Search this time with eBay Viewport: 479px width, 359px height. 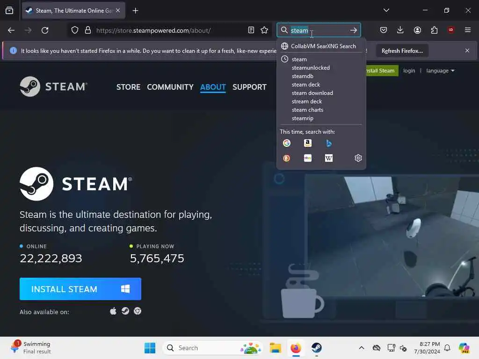point(308,158)
